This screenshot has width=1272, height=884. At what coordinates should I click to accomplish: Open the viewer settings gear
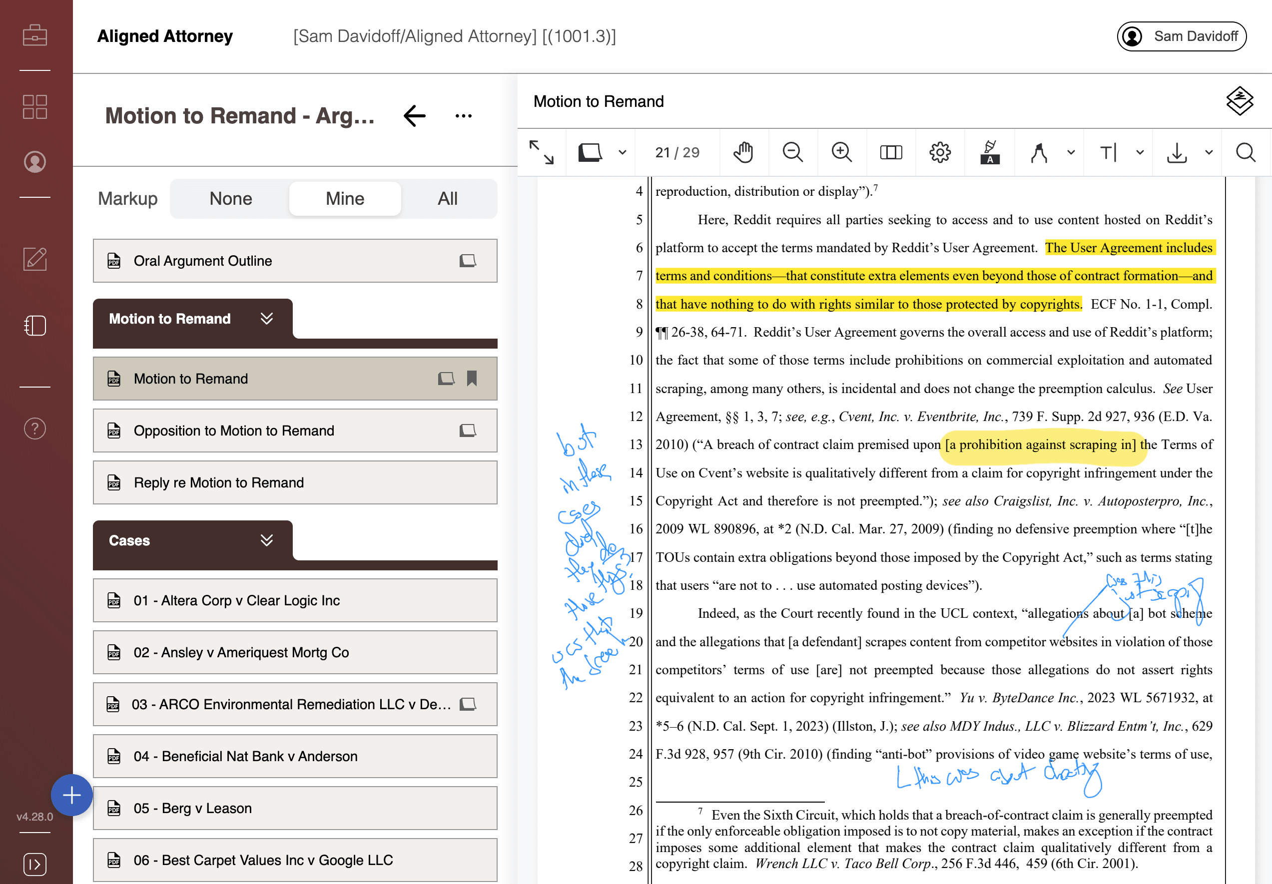(940, 152)
